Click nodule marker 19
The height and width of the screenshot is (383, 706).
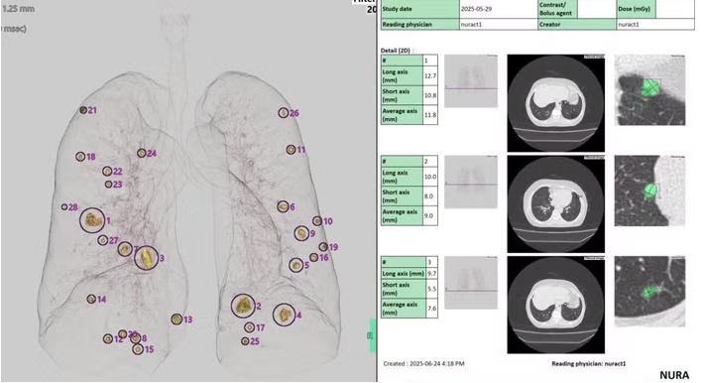pyautogui.click(x=323, y=246)
